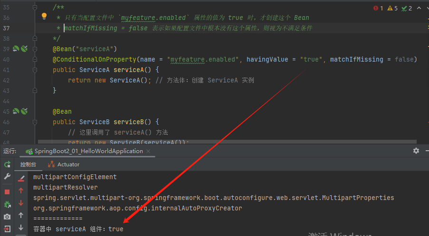This screenshot has height=236, width=429.
Task: Click the comment '这里调用了 serviceA() 方法'
Action: [118, 132]
